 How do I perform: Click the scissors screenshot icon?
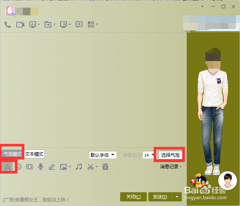pyautogui.click(x=91, y=167)
